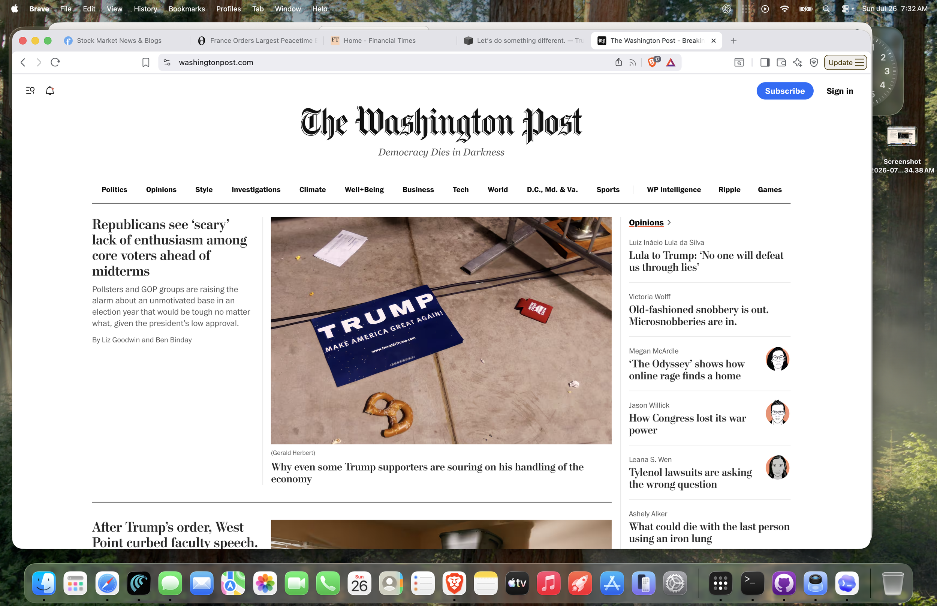Open the D.C., Md. & Va. section

pyautogui.click(x=552, y=189)
